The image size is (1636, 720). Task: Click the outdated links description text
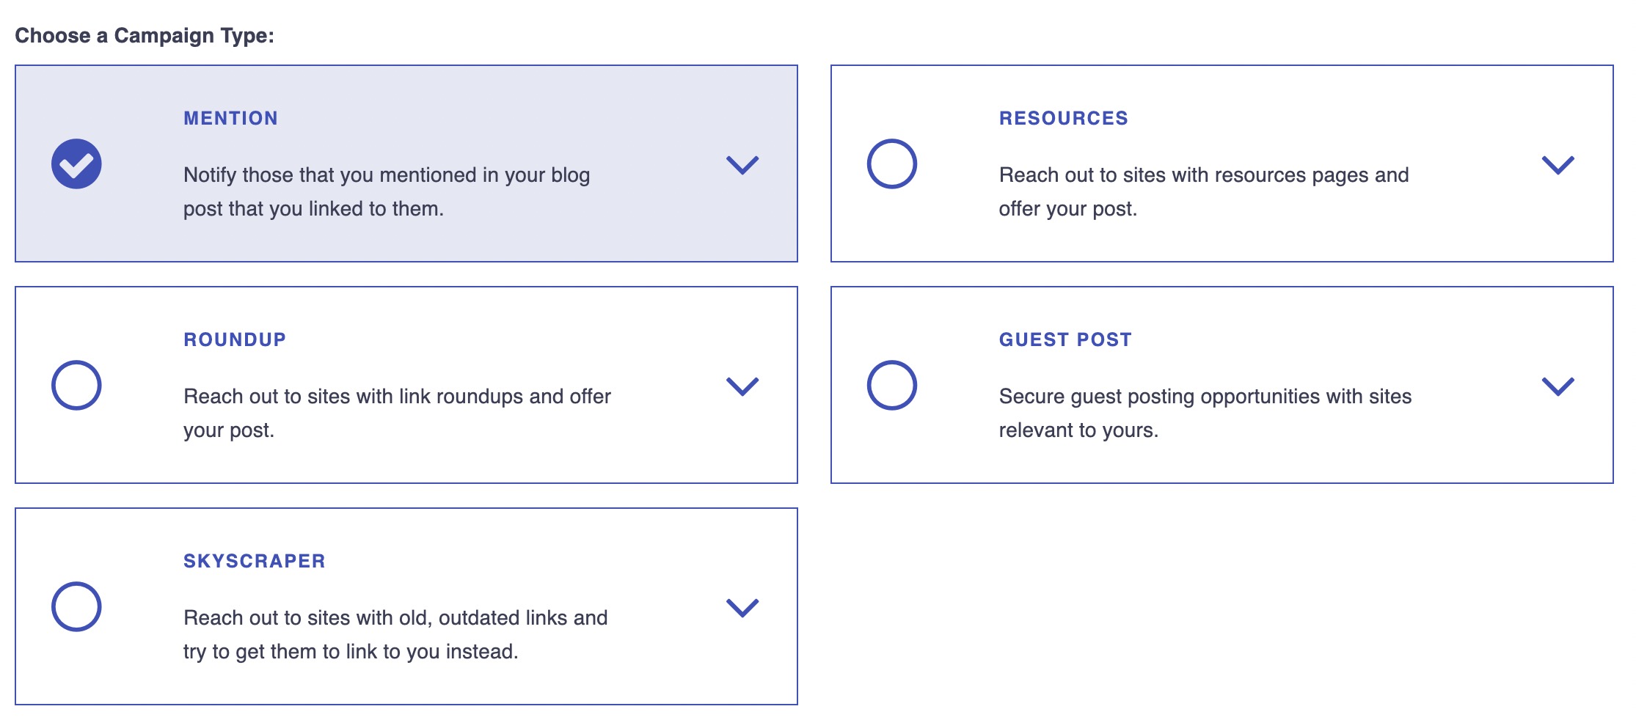[395, 634]
